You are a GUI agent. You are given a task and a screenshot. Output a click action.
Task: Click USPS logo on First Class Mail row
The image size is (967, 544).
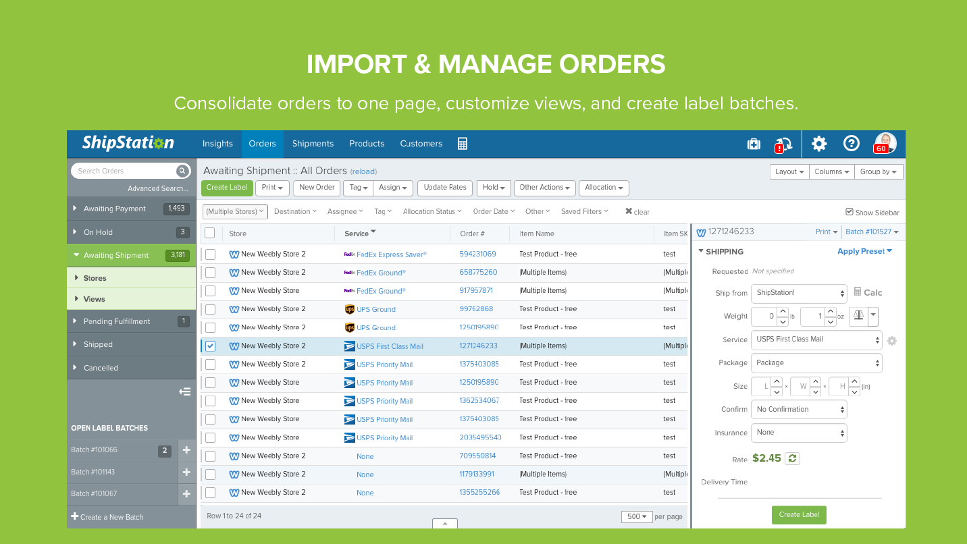(x=349, y=346)
